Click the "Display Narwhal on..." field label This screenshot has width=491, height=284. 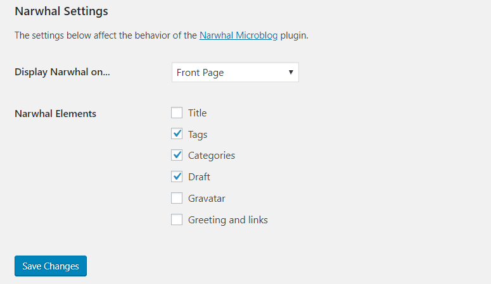point(62,72)
